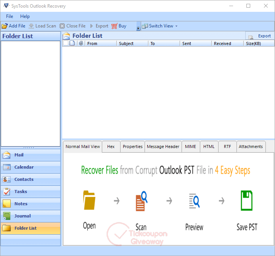Select the Contacts label in the navigation pane
275x256 pixels.
click(24, 179)
